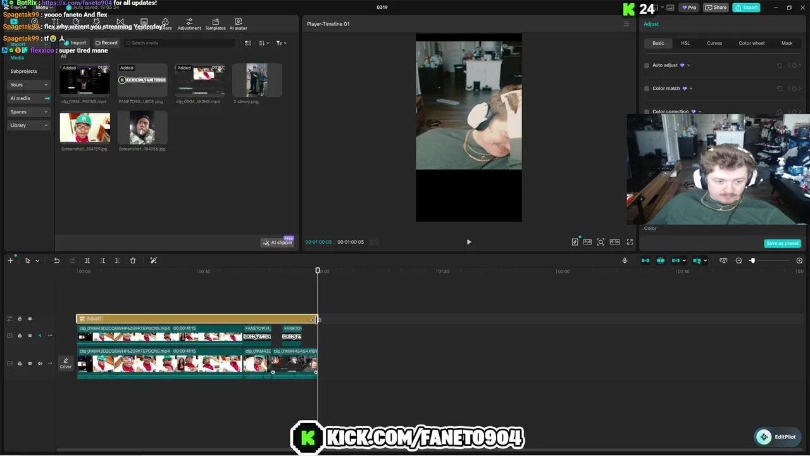Click the Save as preset button

(x=782, y=243)
